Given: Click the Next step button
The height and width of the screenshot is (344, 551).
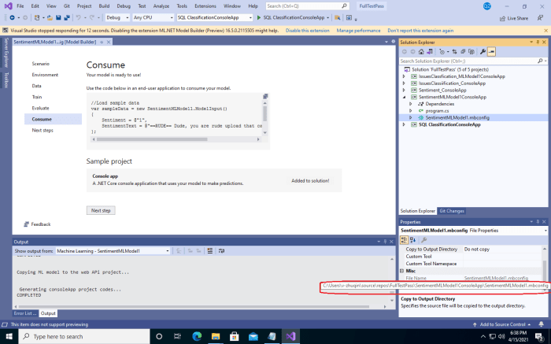Looking at the screenshot, I should (x=101, y=210).
